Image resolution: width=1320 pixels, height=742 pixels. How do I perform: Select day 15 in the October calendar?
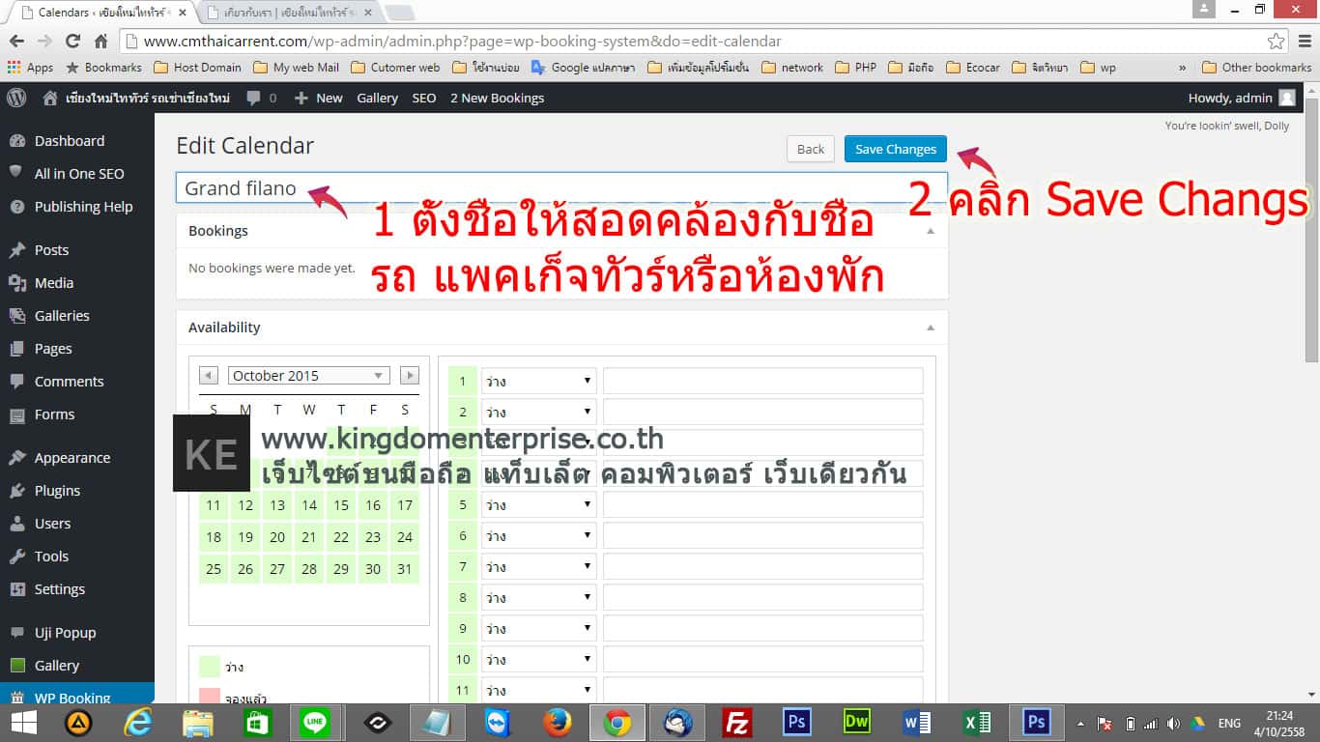(x=341, y=504)
